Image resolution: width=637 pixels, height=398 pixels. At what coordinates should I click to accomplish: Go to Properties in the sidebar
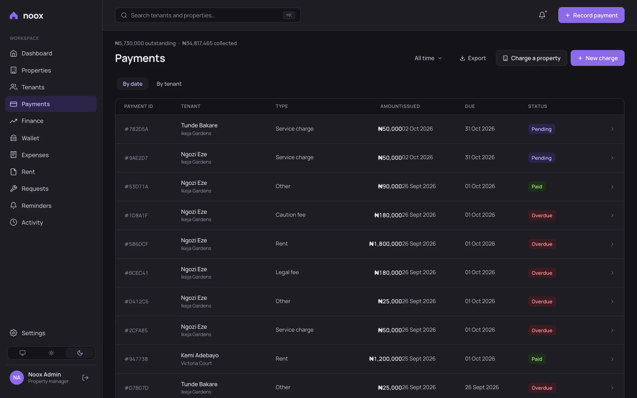[x=51, y=70]
